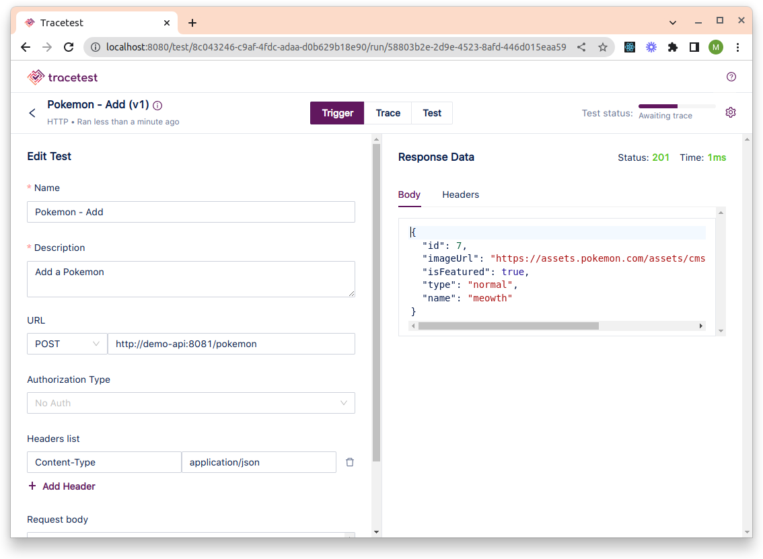Viewport: 763px width, 559px height.
Task: Click the "meowth" name value
Action: click(490, 298)
